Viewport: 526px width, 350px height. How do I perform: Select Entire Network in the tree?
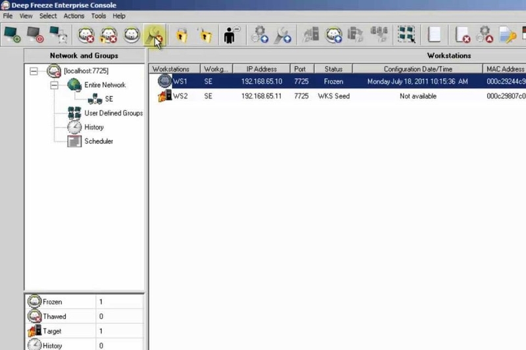105,85
